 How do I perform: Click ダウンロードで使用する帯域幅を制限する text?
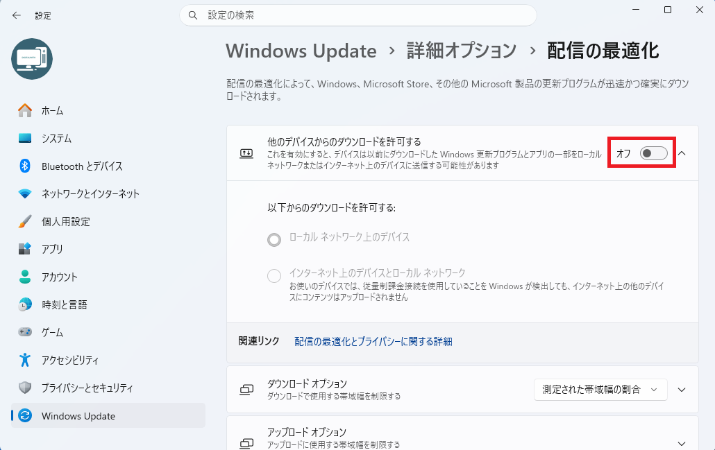click(x=334, y=396)
